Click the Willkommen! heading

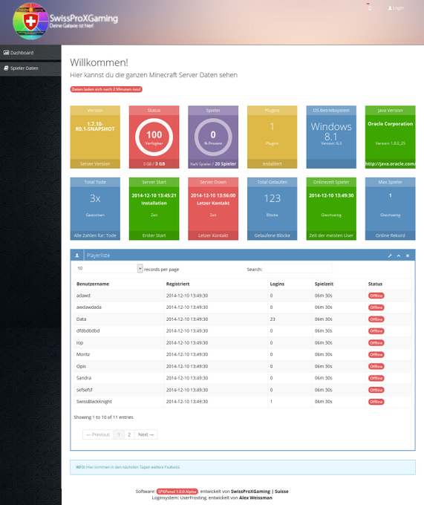(100, 62)
